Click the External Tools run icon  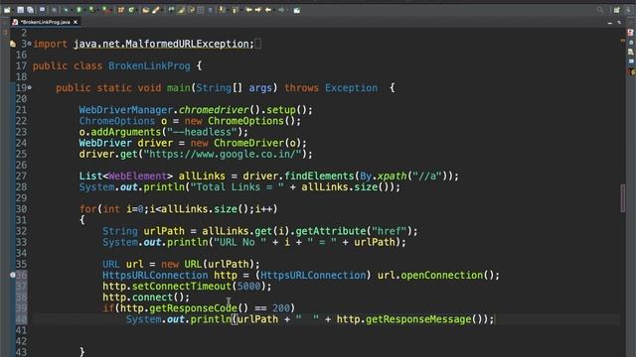105,10
